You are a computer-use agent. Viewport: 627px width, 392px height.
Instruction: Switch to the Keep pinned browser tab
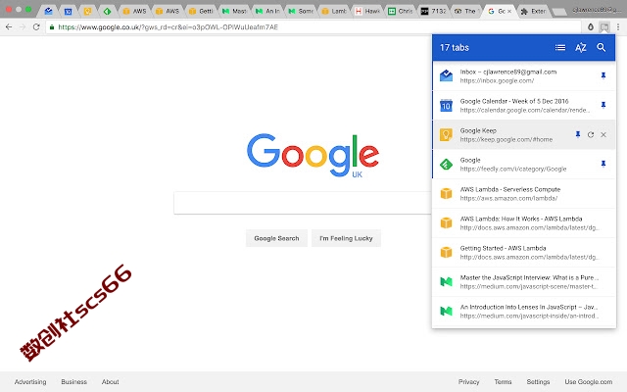pos(87,11)
